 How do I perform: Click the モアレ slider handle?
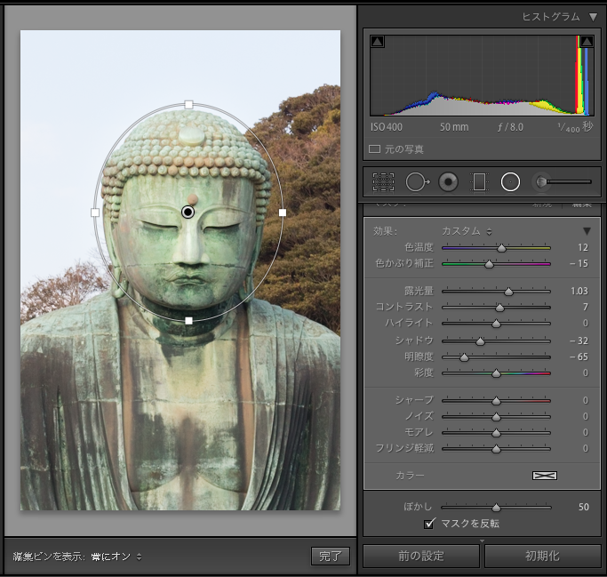(x=496, y=433)
